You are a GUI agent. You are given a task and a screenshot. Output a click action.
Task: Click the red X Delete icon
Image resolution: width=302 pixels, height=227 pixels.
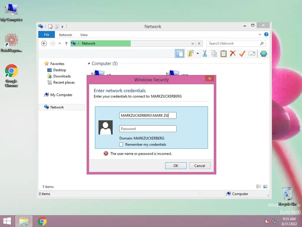coord(233,53)
